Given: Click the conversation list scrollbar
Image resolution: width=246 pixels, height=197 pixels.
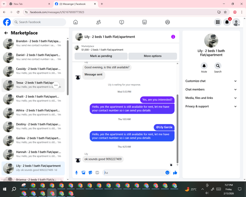Looking at the screenshot, I should 67,67.
